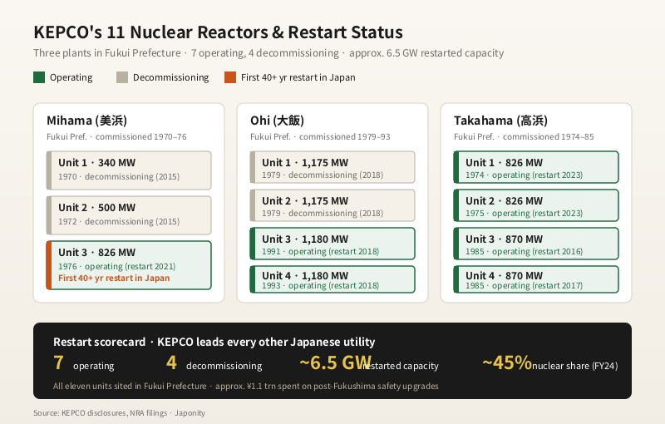The height and width of the screenshot is (424, 665).
Task: Click the '~45%' nuclear share figure
Action: tap(507, 363)
